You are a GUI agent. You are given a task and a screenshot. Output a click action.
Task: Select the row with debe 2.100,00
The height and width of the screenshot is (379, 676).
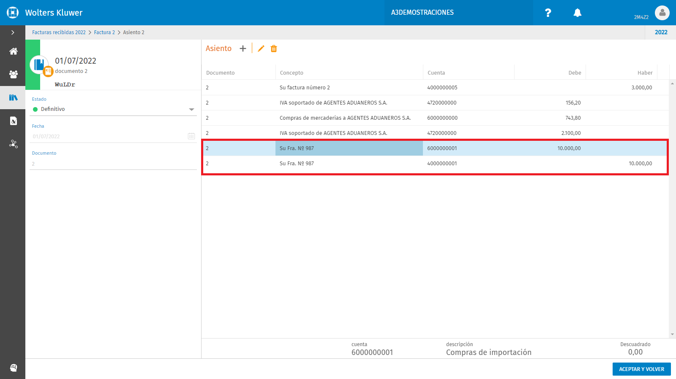[x=435, y=133]
